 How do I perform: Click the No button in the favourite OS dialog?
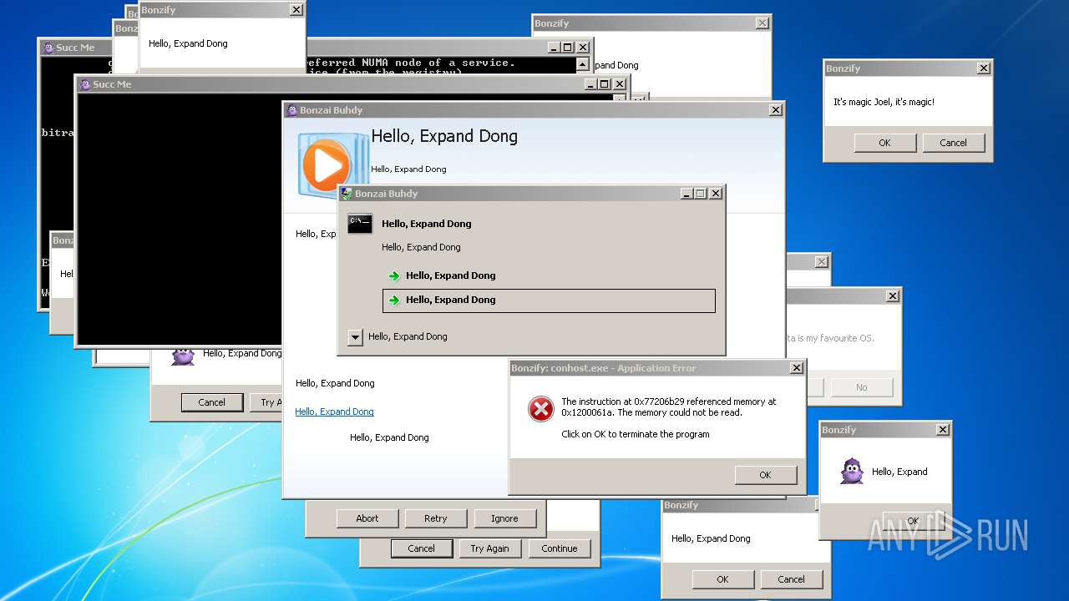tap(861, 387)
